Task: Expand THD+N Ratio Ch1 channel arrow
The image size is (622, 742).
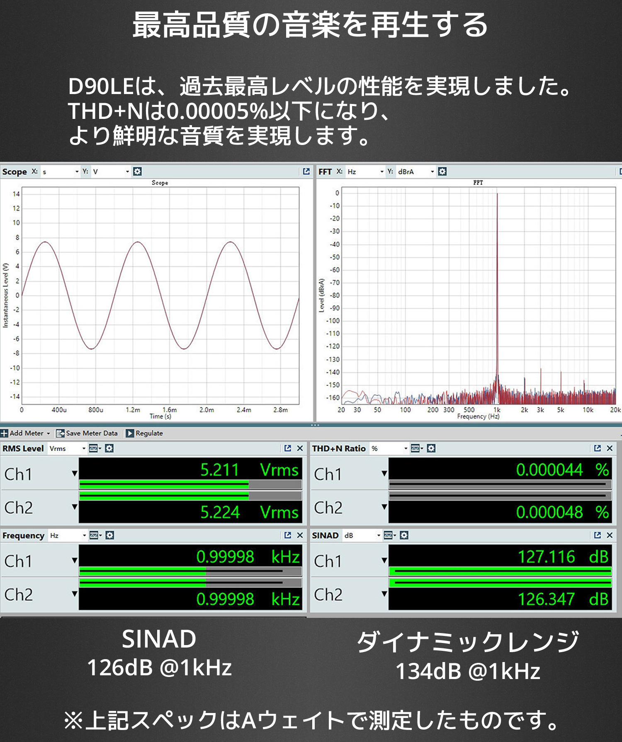Action: coord(384,474)
